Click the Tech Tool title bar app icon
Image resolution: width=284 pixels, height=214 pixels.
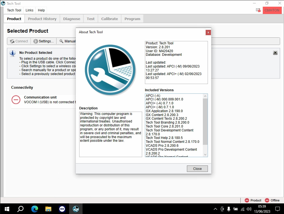click(3, 3)
